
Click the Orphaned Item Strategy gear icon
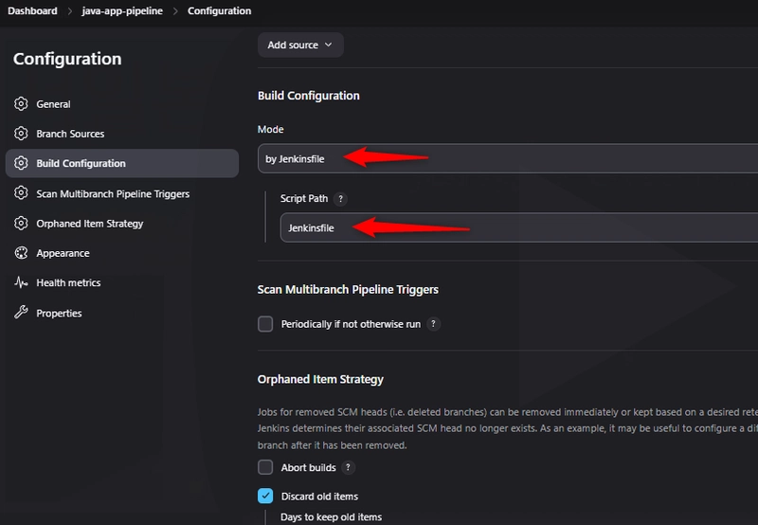[21, 224]
